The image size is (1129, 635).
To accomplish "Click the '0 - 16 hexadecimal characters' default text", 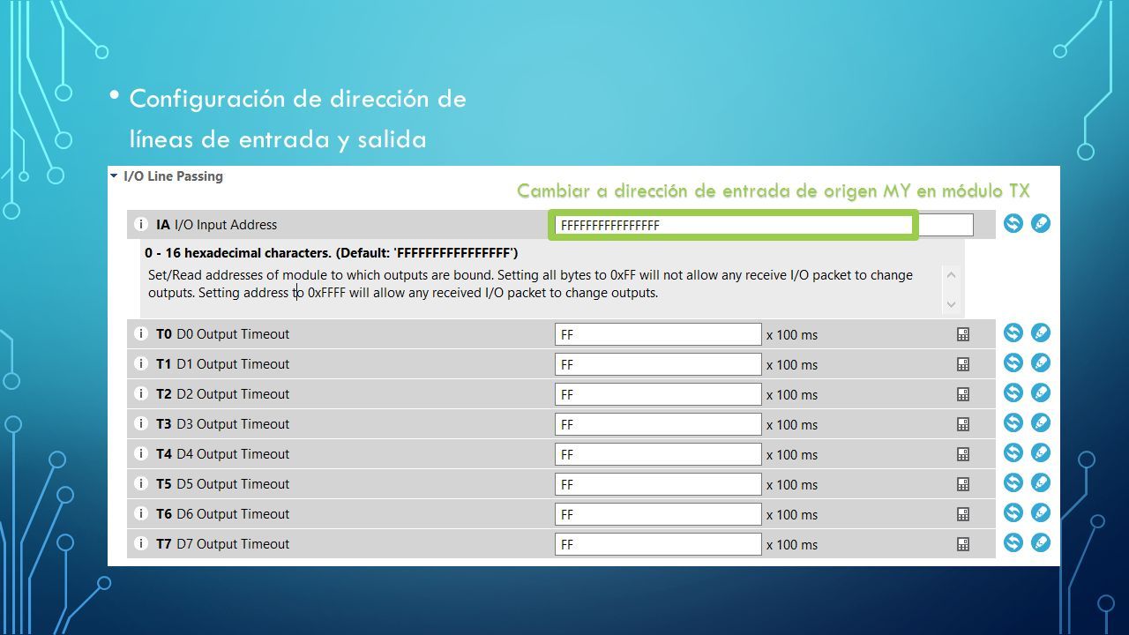I will tap(332, 252).
